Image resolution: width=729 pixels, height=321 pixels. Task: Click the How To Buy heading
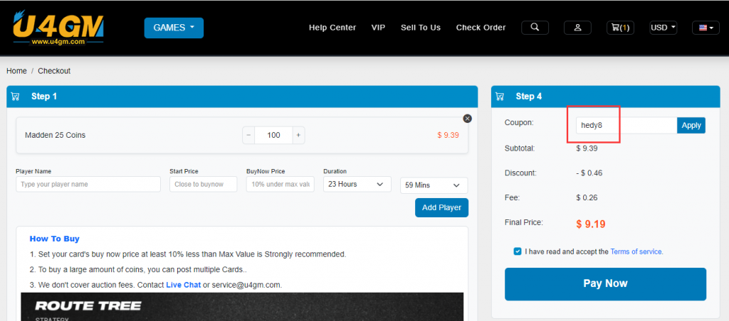pyautogui.click(x=54, y=239)
